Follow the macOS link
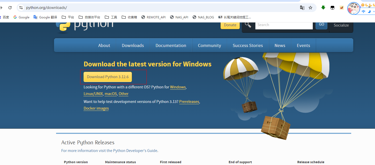 point(111,94)
